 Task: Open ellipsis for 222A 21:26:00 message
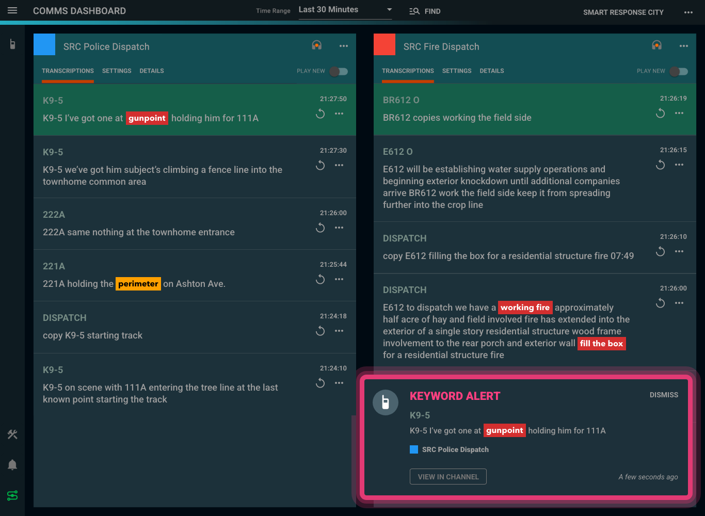(339, 228)
